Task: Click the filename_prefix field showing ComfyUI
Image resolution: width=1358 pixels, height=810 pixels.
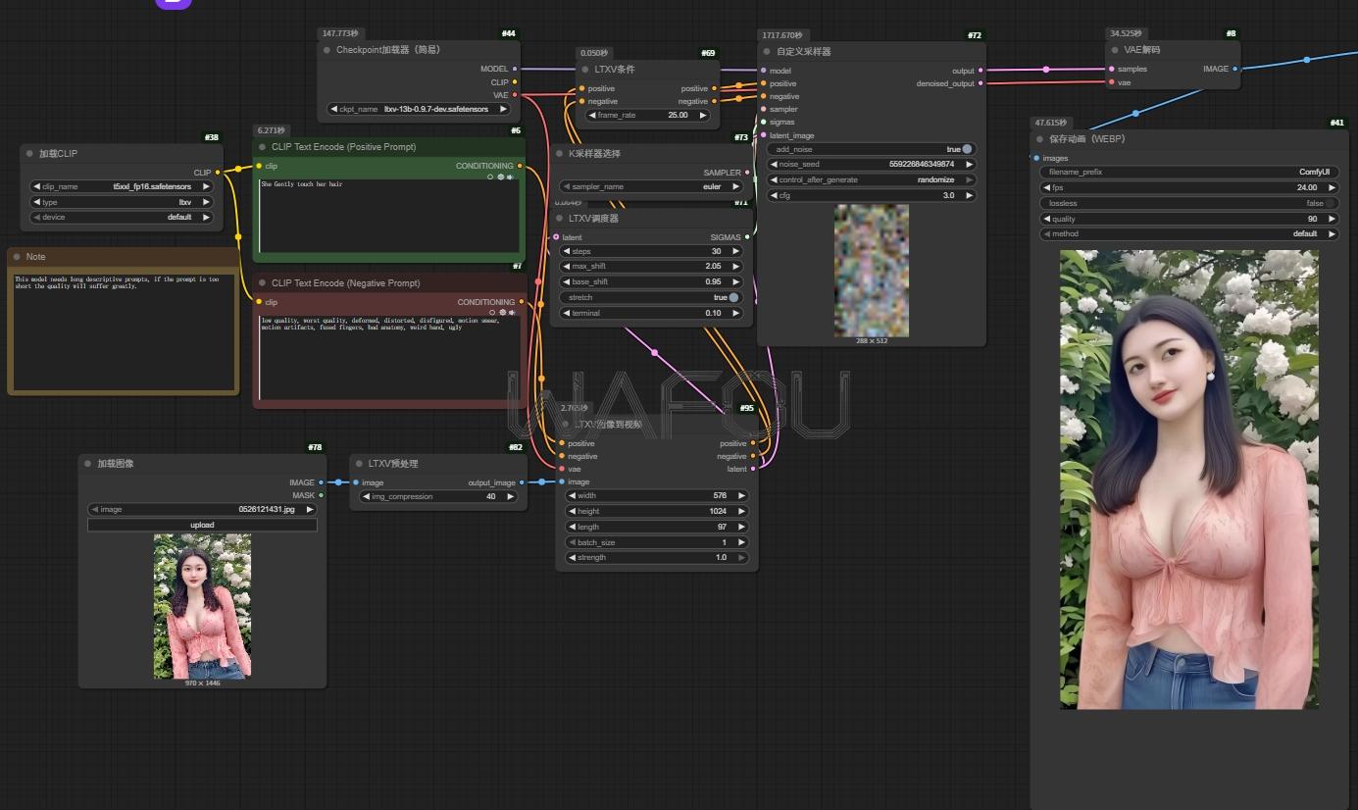Action: (x=1189, y=172)
